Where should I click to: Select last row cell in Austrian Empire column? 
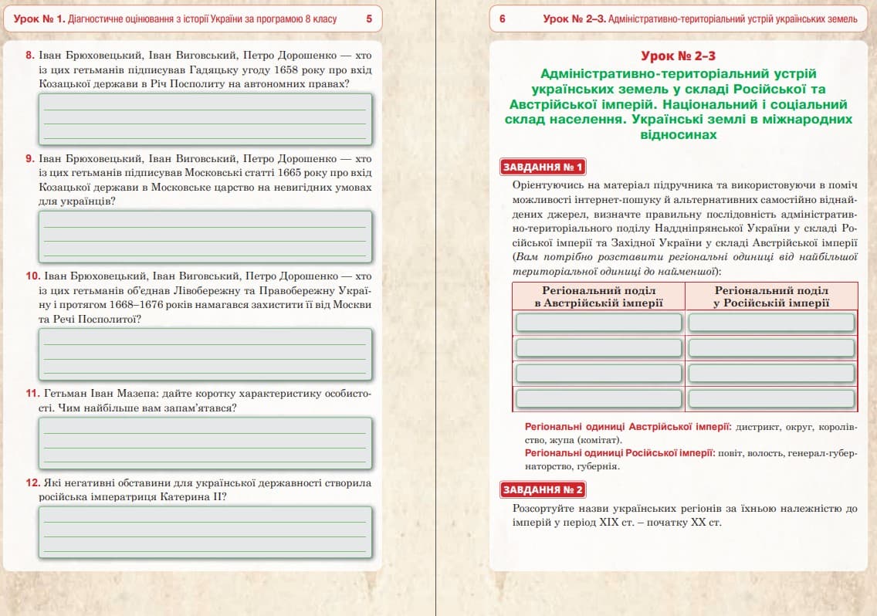[598, 399]
